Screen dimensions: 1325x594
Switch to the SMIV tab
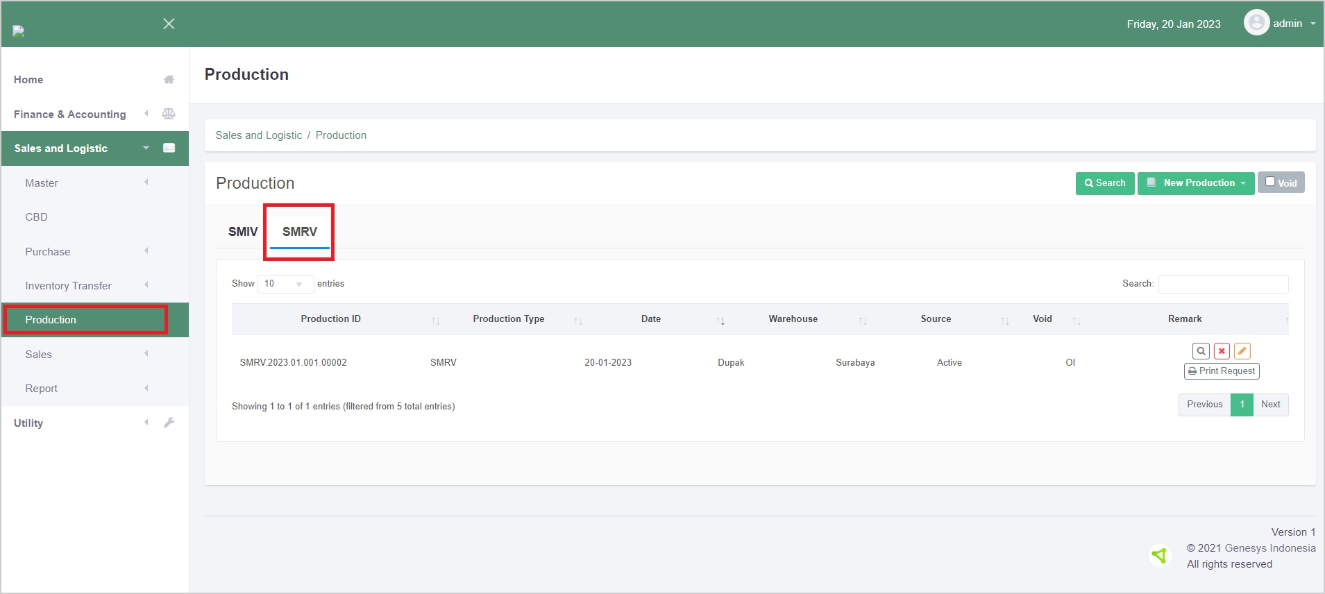tap(243, 232)
